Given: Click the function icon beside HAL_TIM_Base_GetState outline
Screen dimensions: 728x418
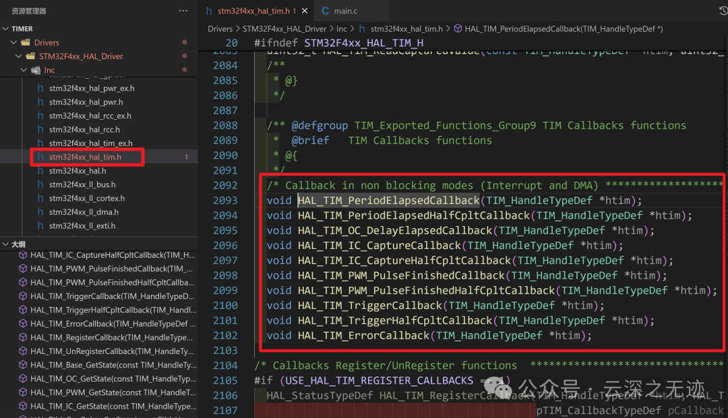Looking at the screenshot, I should tap(23, 365).
